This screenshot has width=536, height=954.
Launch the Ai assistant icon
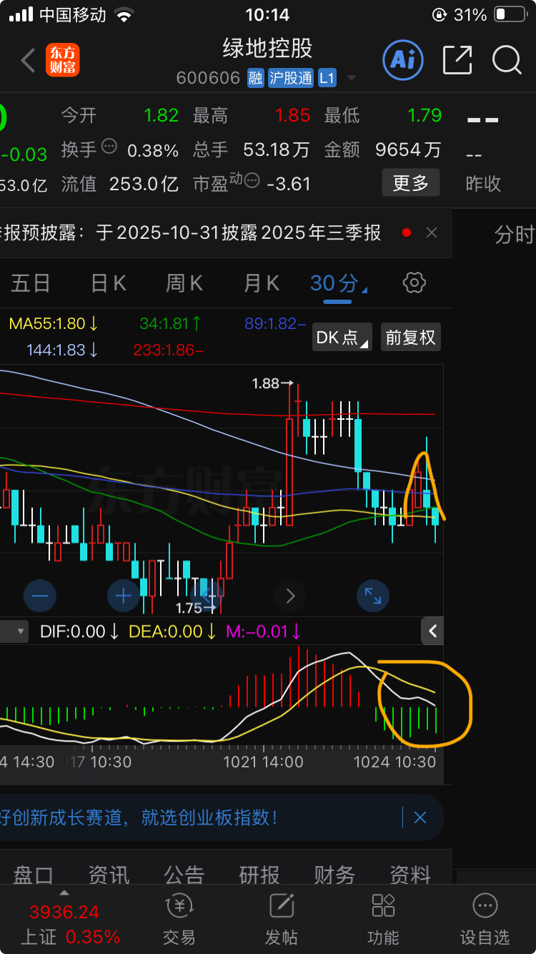[403, 60]
